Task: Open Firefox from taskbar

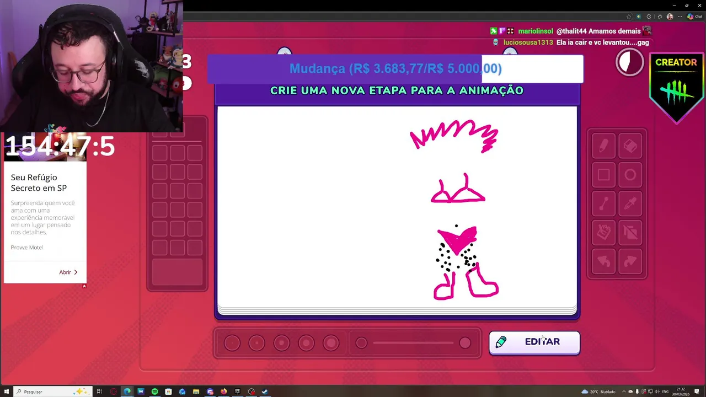Action: pyautogui.click(x=223, y=391)
